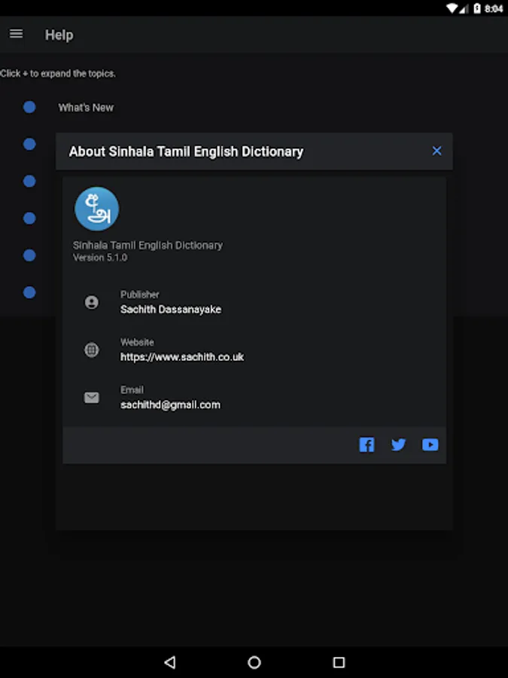Open the https://www.sachith.co.uk website link
508x678 pixels.
click(182, 357)
